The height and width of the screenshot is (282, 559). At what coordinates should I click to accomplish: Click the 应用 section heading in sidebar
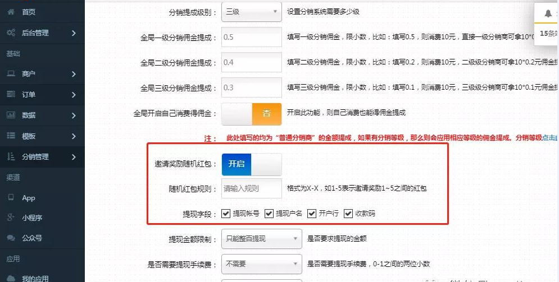click(13, 259)
